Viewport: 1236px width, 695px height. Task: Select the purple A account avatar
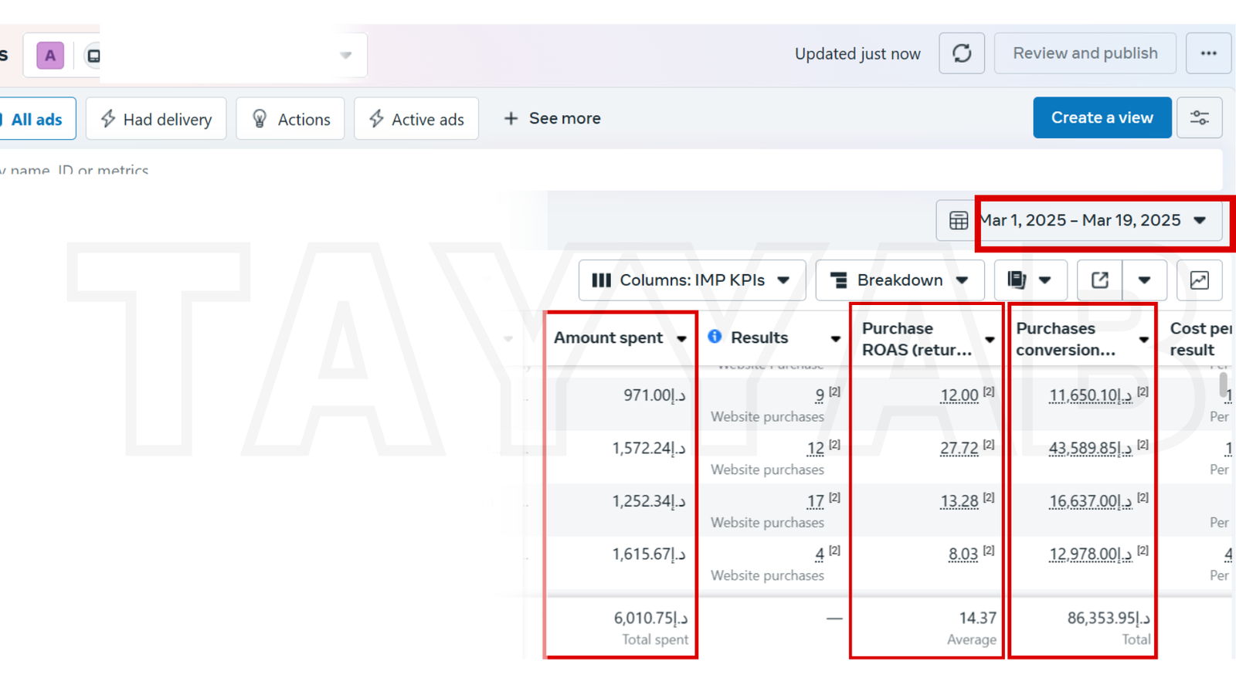(x=50, y=56)
